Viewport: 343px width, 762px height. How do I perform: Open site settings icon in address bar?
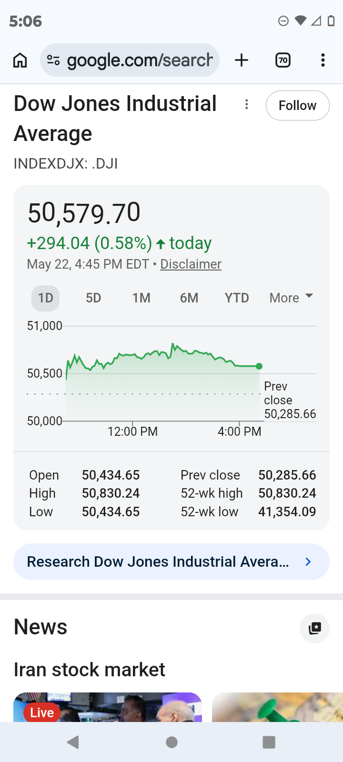click(53, 60)
